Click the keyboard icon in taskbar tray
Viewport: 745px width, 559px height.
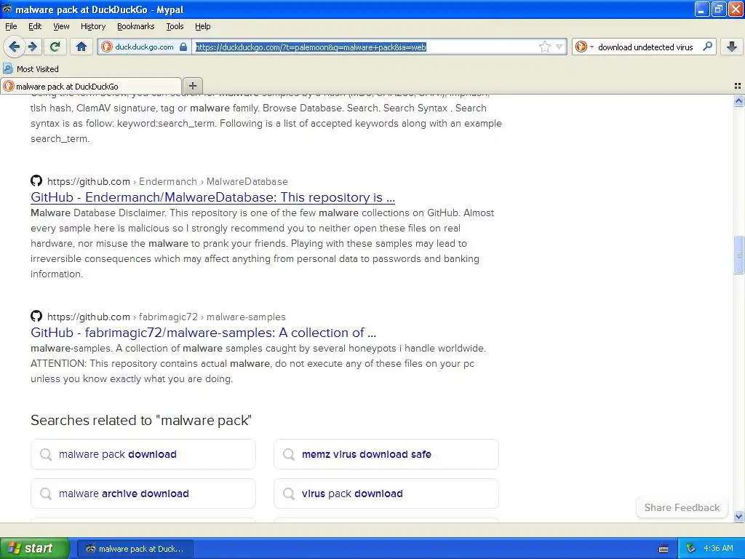[x=664, y=549]
